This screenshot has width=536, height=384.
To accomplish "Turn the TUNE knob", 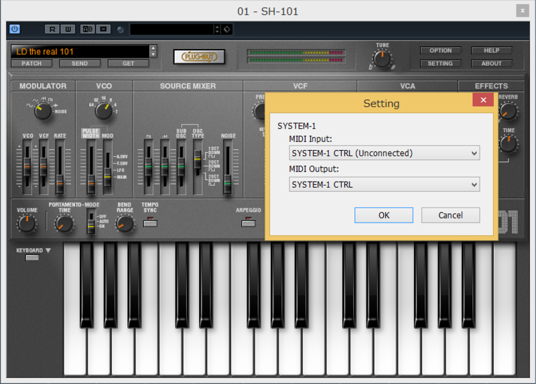I will pyautogui.click(x=382, y=59).
